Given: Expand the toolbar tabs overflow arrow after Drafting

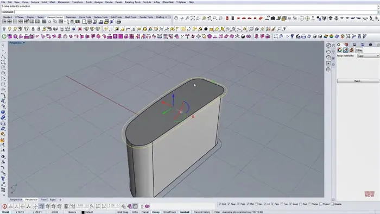Looking at the screenshot, I should pos(166,17).
